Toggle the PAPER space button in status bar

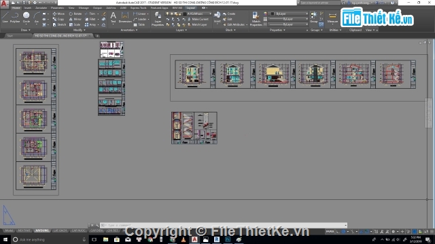point(330,232)
